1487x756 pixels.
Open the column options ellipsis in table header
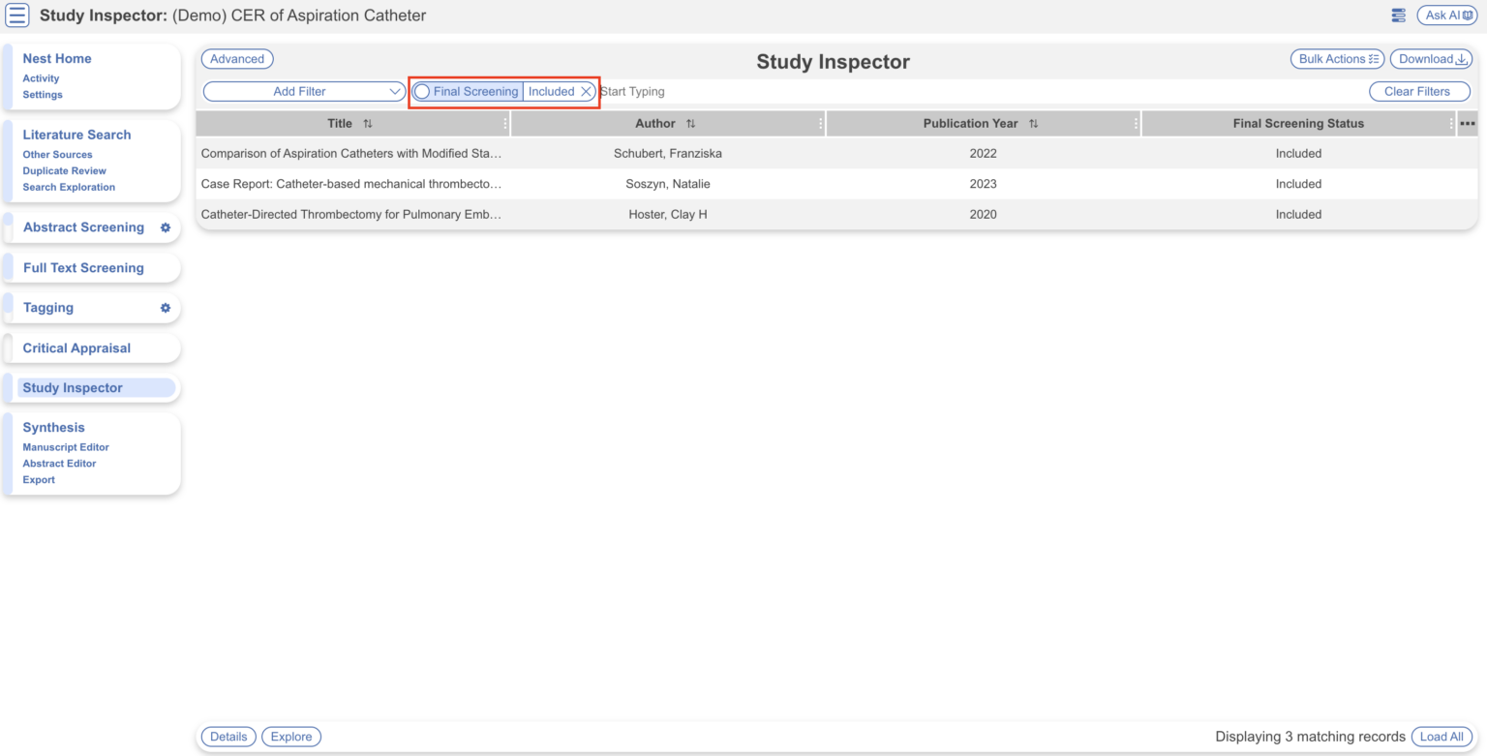click(x=1468, y=123)
